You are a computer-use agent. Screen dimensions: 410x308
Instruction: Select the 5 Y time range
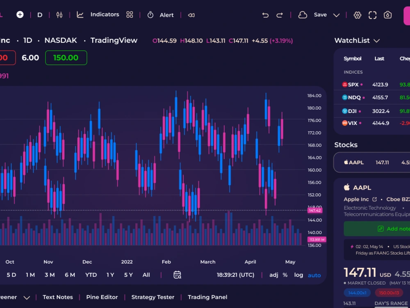tap(128, 275)
